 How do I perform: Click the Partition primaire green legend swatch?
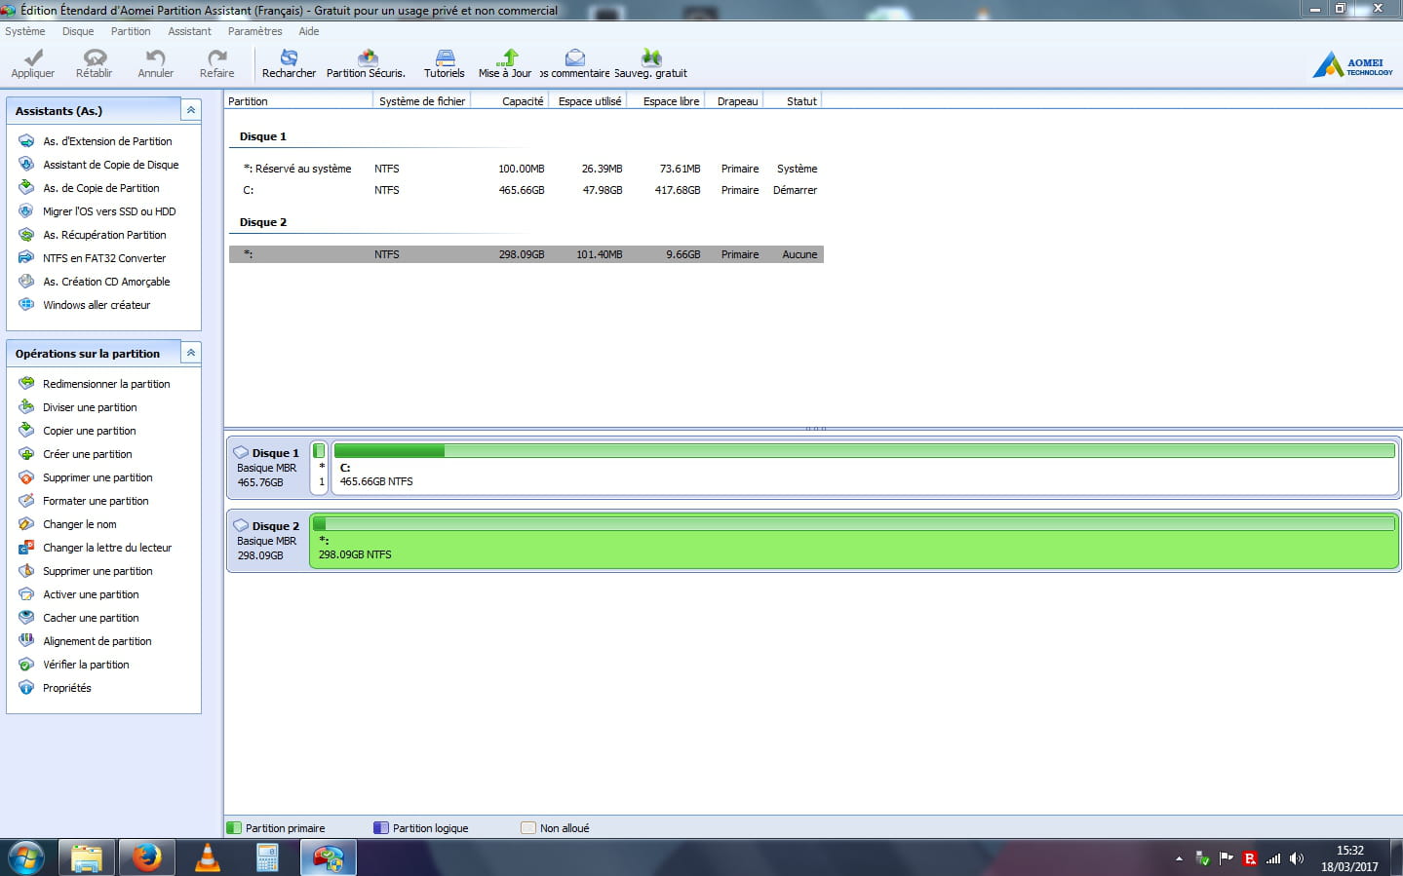(x=234, y=828)
